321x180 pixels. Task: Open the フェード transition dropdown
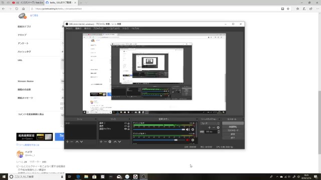pyautogui.click(x=210, y=123)
